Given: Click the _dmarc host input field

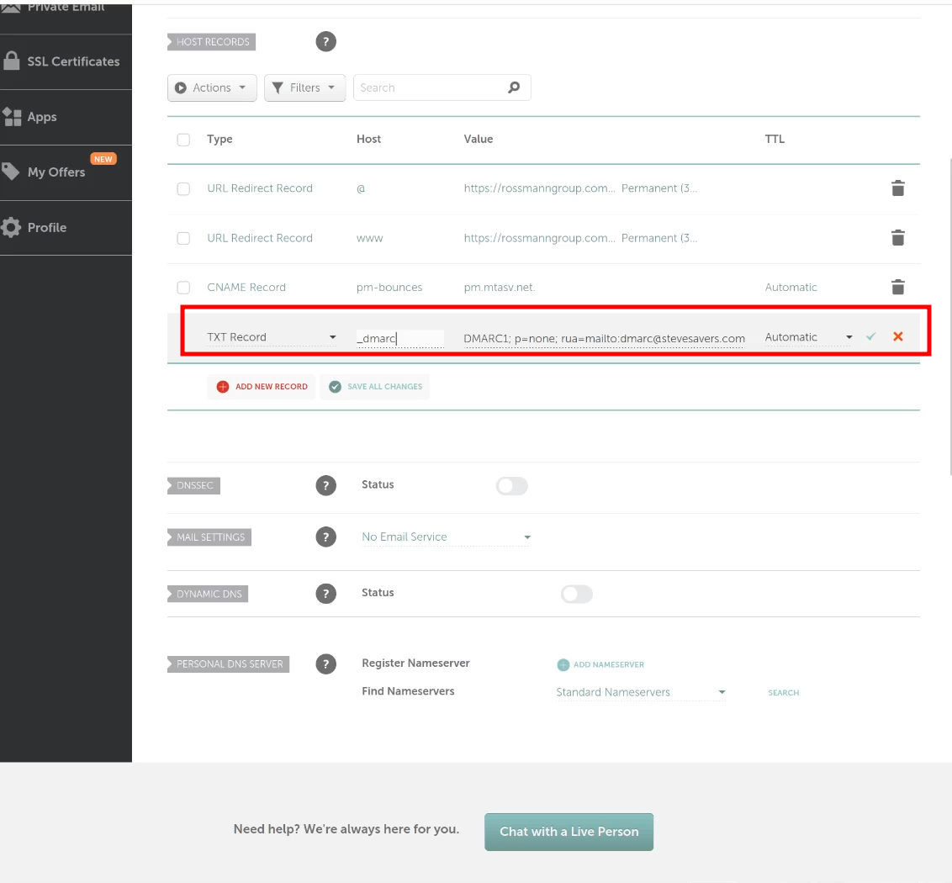Looking at the screenshot, I should coord(399,338).
